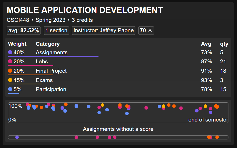The image size is (237, 148).
Task: Click the qty column header
Action: pos(224,44)
